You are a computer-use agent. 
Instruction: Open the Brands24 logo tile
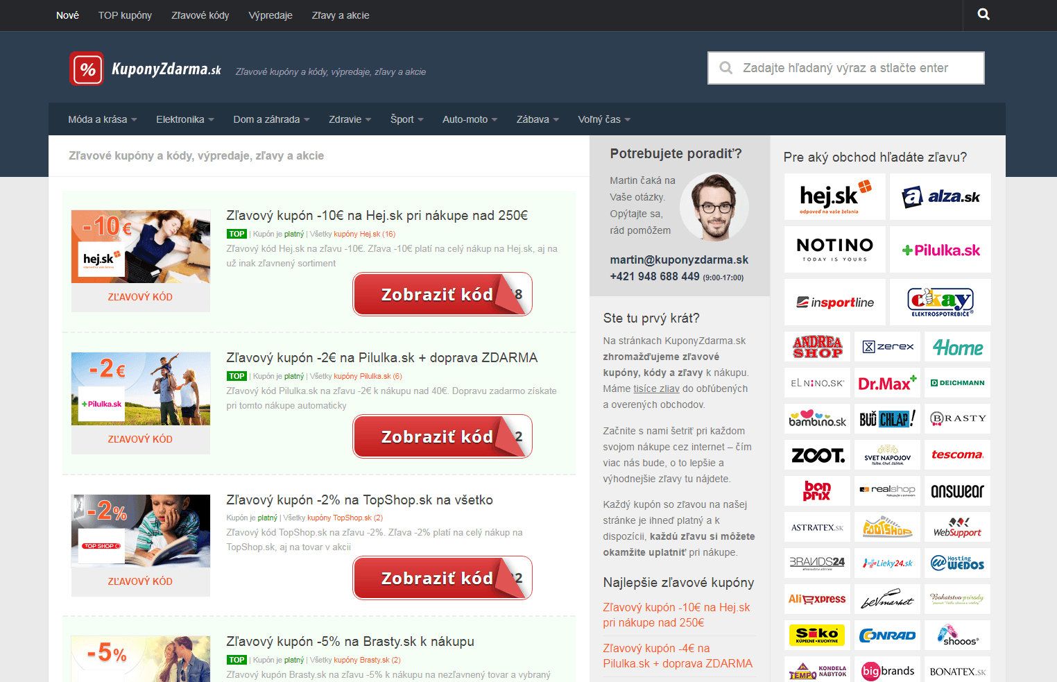(x=818, y=563)
